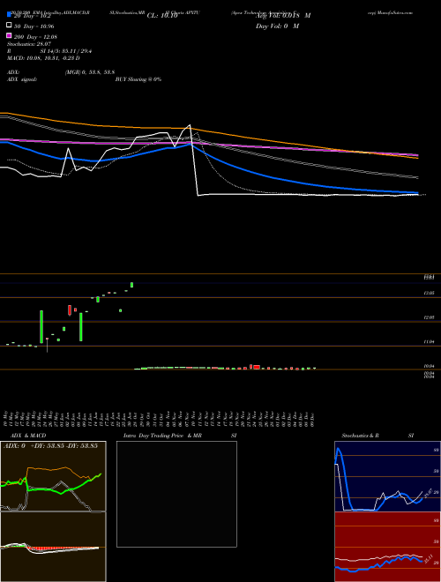
Task: Click the sharp drop on white price line
Action: click(x=194, y=160)
